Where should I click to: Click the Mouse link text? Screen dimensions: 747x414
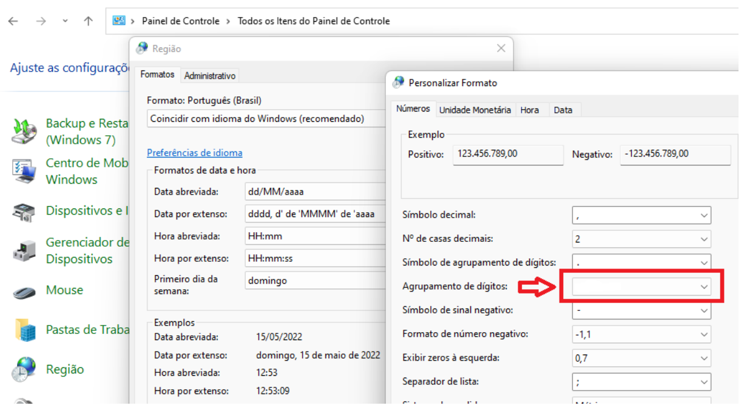tap(64, 290)
